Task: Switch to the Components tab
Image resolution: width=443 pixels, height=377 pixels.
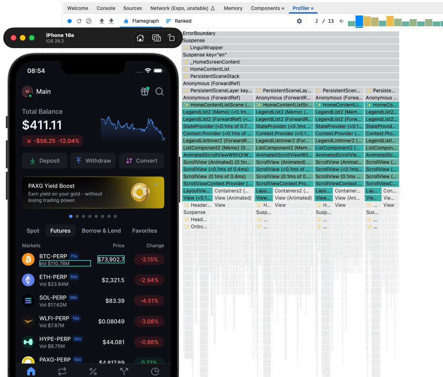Action: (267, 8)
